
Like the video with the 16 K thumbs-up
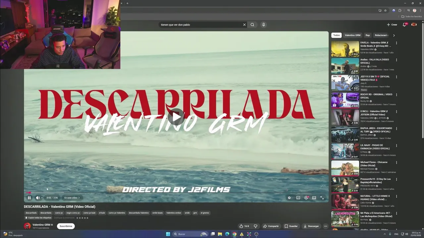click(244, 226)
